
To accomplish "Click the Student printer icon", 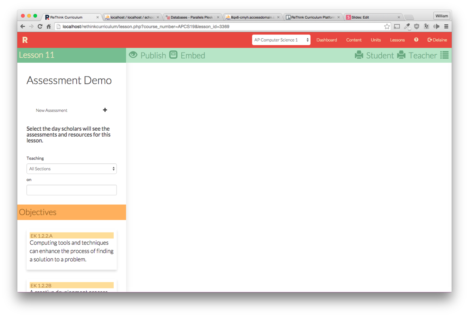I will [359, 55].
